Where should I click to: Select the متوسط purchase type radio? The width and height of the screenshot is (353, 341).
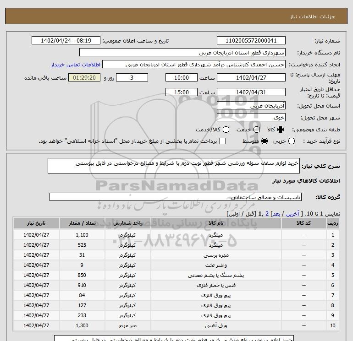(265, 141)
